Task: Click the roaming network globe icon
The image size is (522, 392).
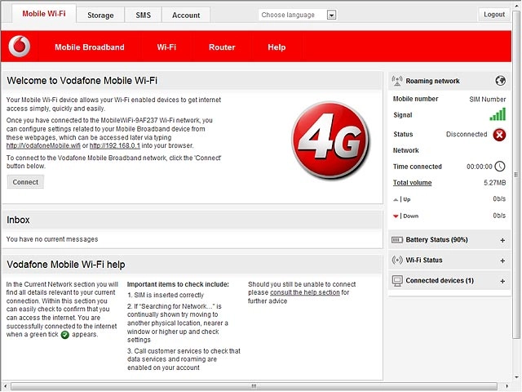Action: [x=500, y=81]
